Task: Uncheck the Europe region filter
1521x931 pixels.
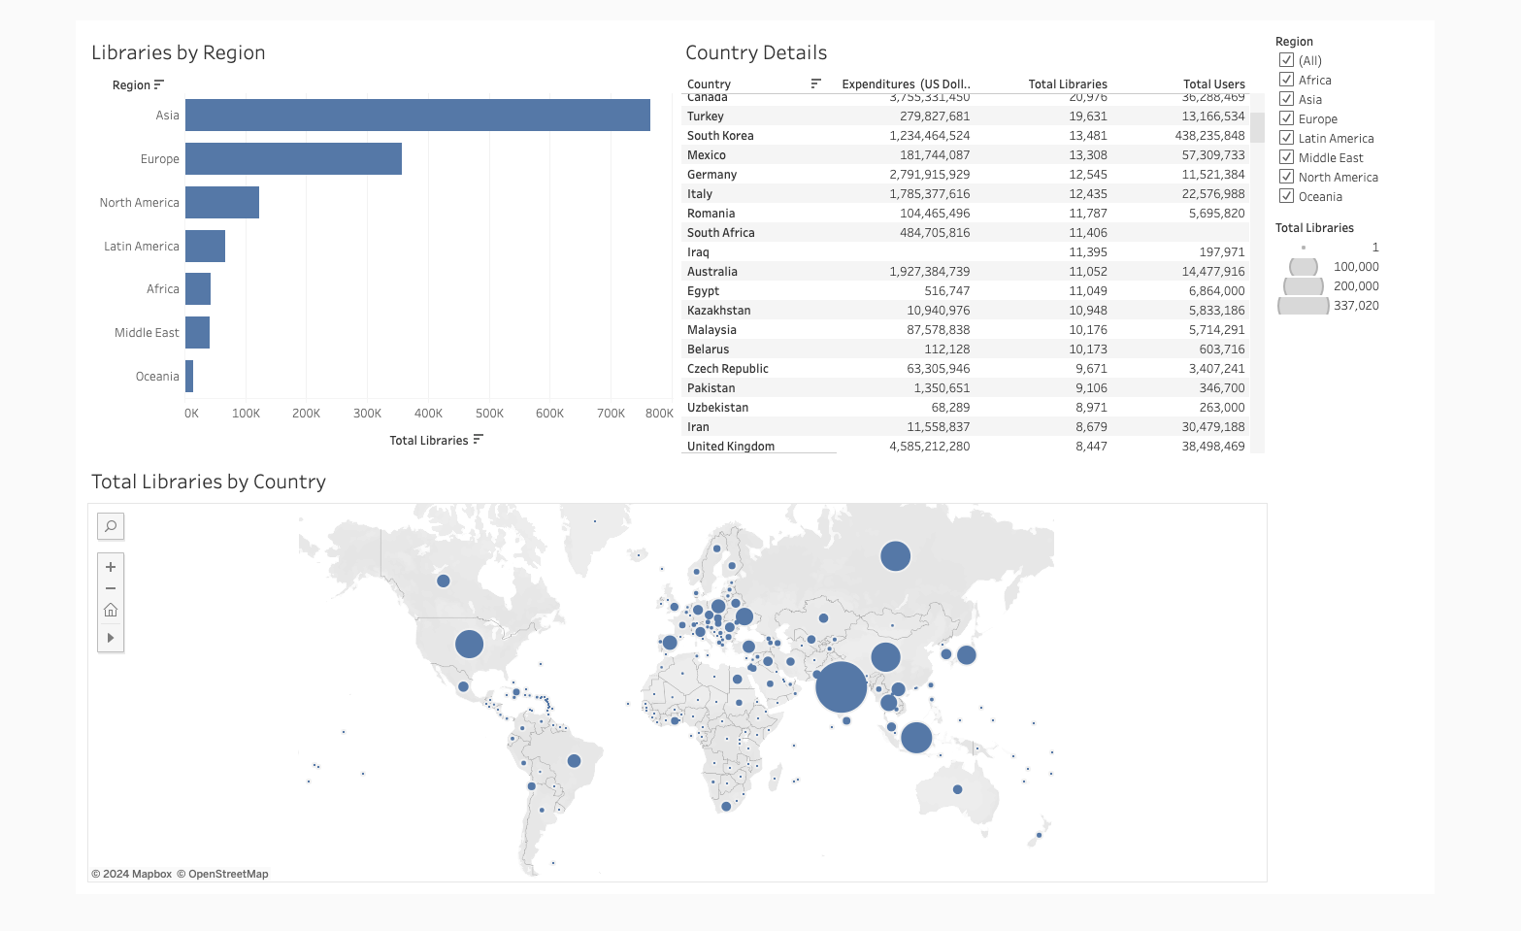Action: (1286, 118)
